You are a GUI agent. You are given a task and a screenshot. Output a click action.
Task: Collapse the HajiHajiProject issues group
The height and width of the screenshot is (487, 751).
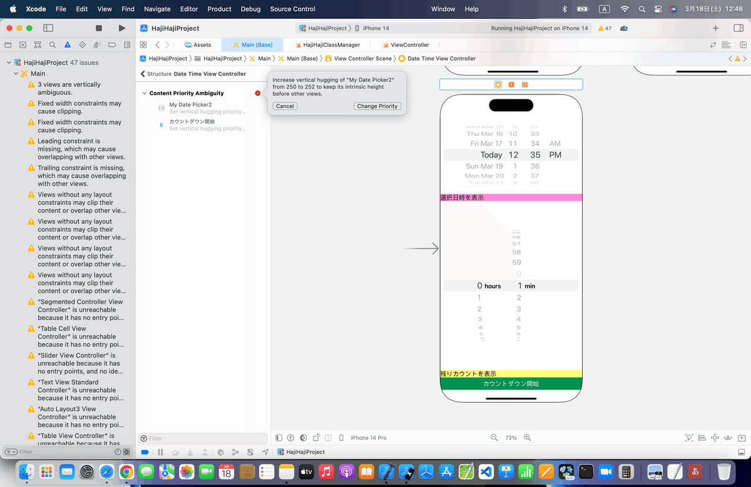pyautogui.click(x=9, y=63)
